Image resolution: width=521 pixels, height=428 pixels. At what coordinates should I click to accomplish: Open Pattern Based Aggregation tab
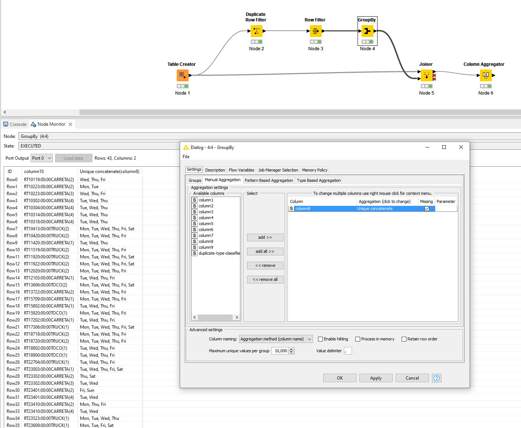[x=269, y=180]
